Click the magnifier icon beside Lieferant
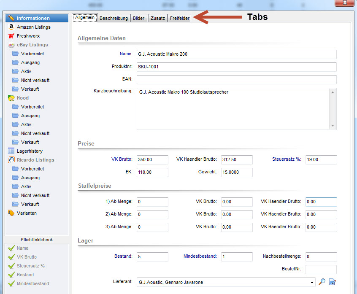This screenshot has width=357, height=294. click(322, 282)
